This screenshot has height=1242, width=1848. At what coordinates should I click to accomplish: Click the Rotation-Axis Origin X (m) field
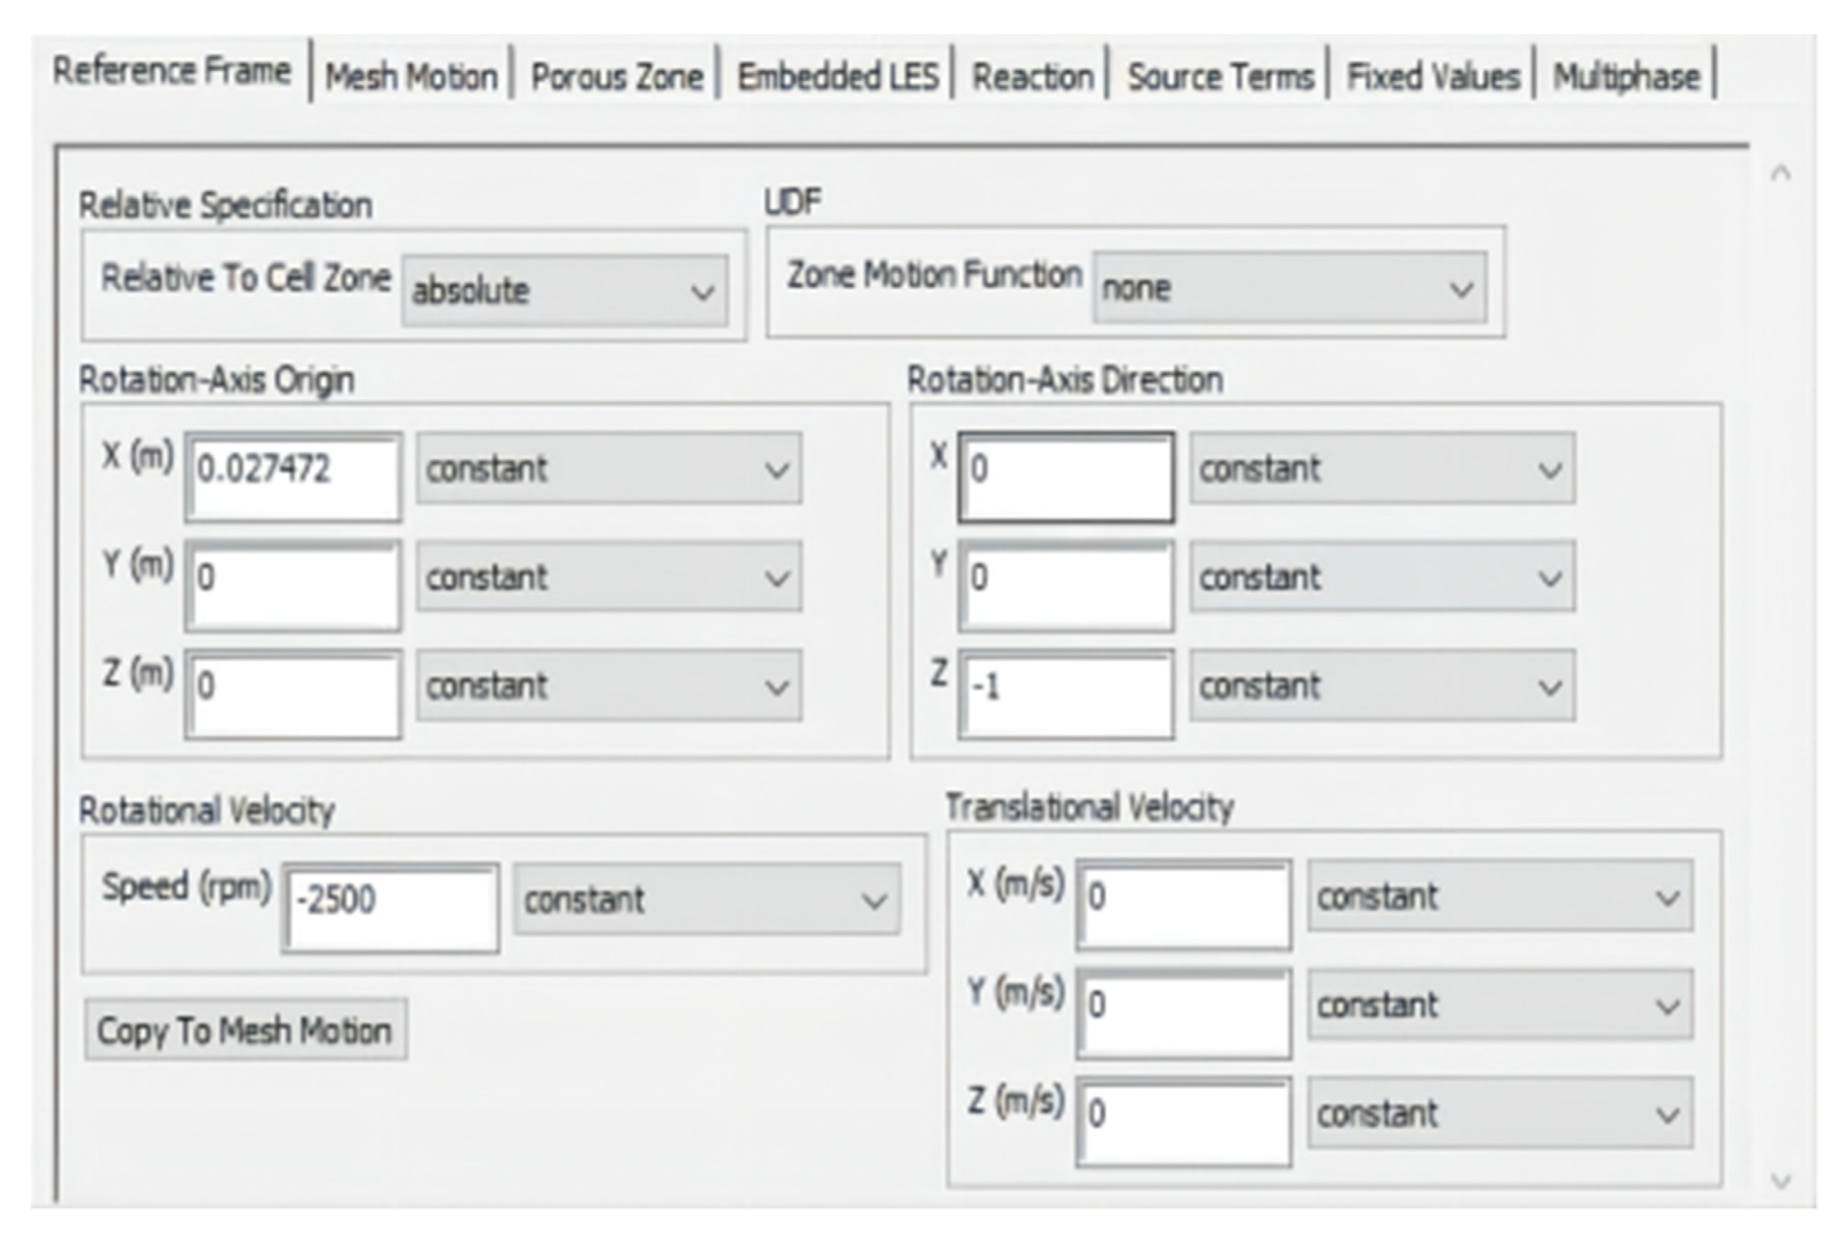pos(294,477)
